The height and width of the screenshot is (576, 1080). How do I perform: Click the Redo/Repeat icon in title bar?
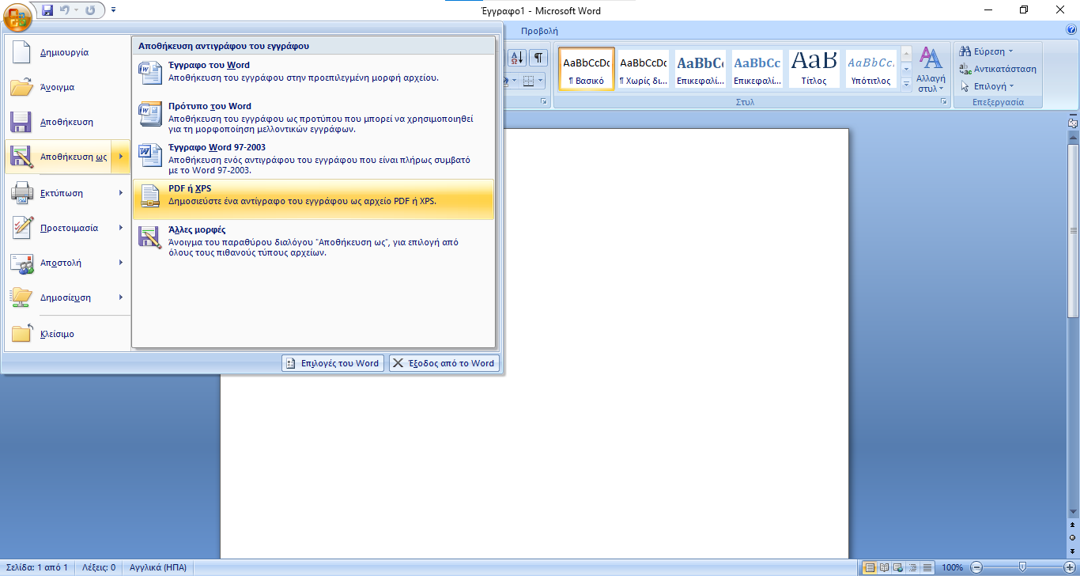[90, 10]
